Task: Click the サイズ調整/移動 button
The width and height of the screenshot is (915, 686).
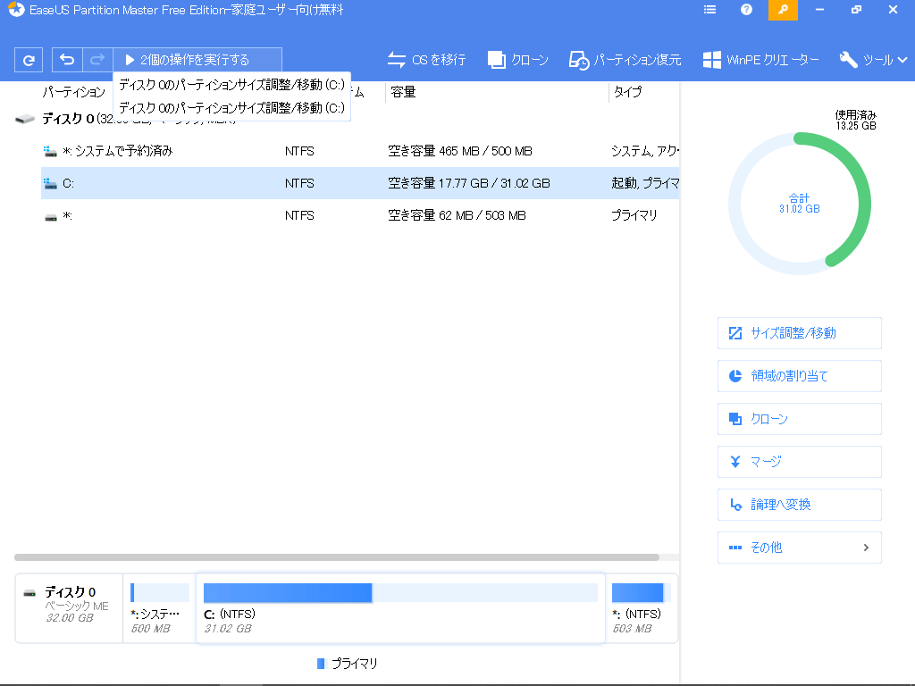Action: pyautogui.click(x=799, y=333)
